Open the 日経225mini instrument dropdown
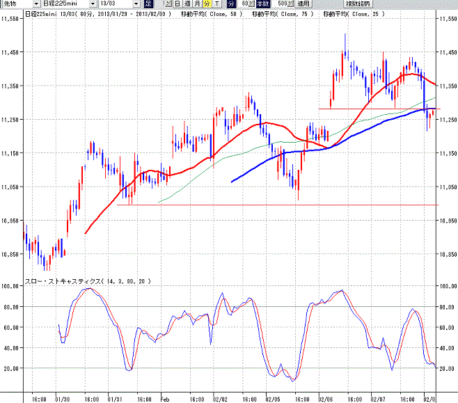 coord(93,3)
